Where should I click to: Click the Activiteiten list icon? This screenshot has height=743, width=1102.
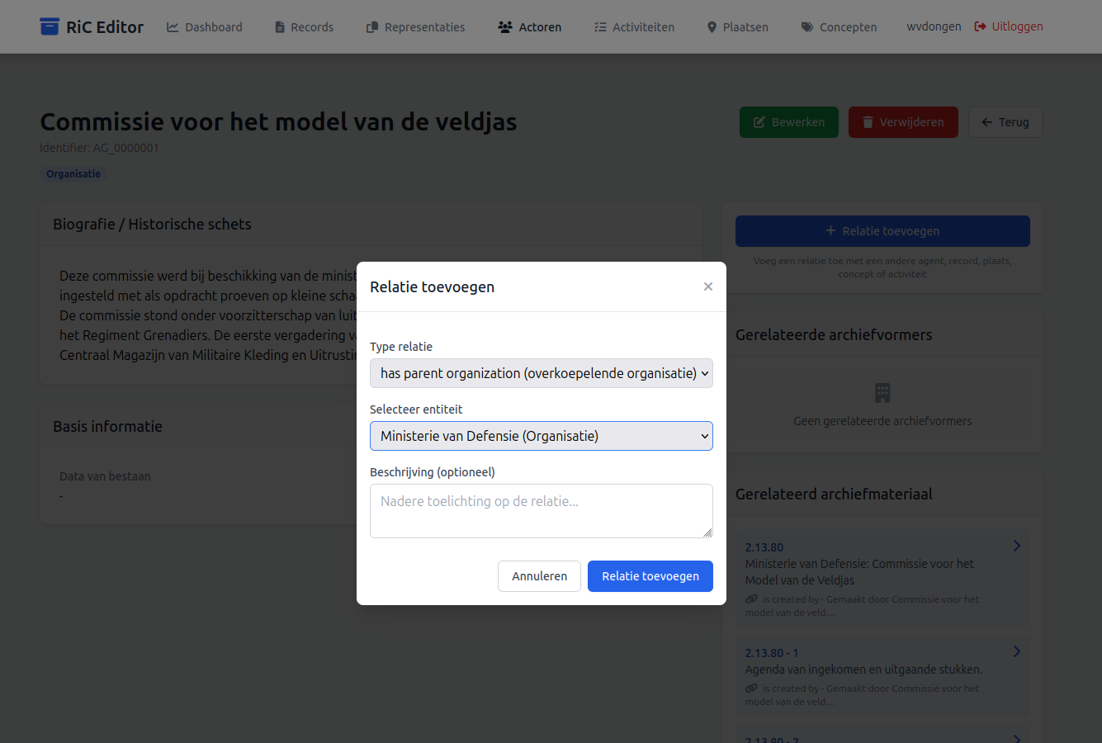600,27
